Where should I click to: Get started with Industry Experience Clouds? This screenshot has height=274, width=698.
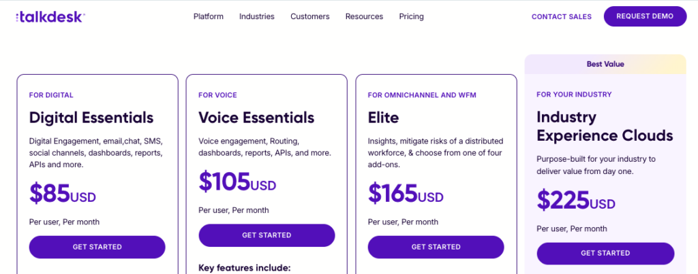coord(605,253)
